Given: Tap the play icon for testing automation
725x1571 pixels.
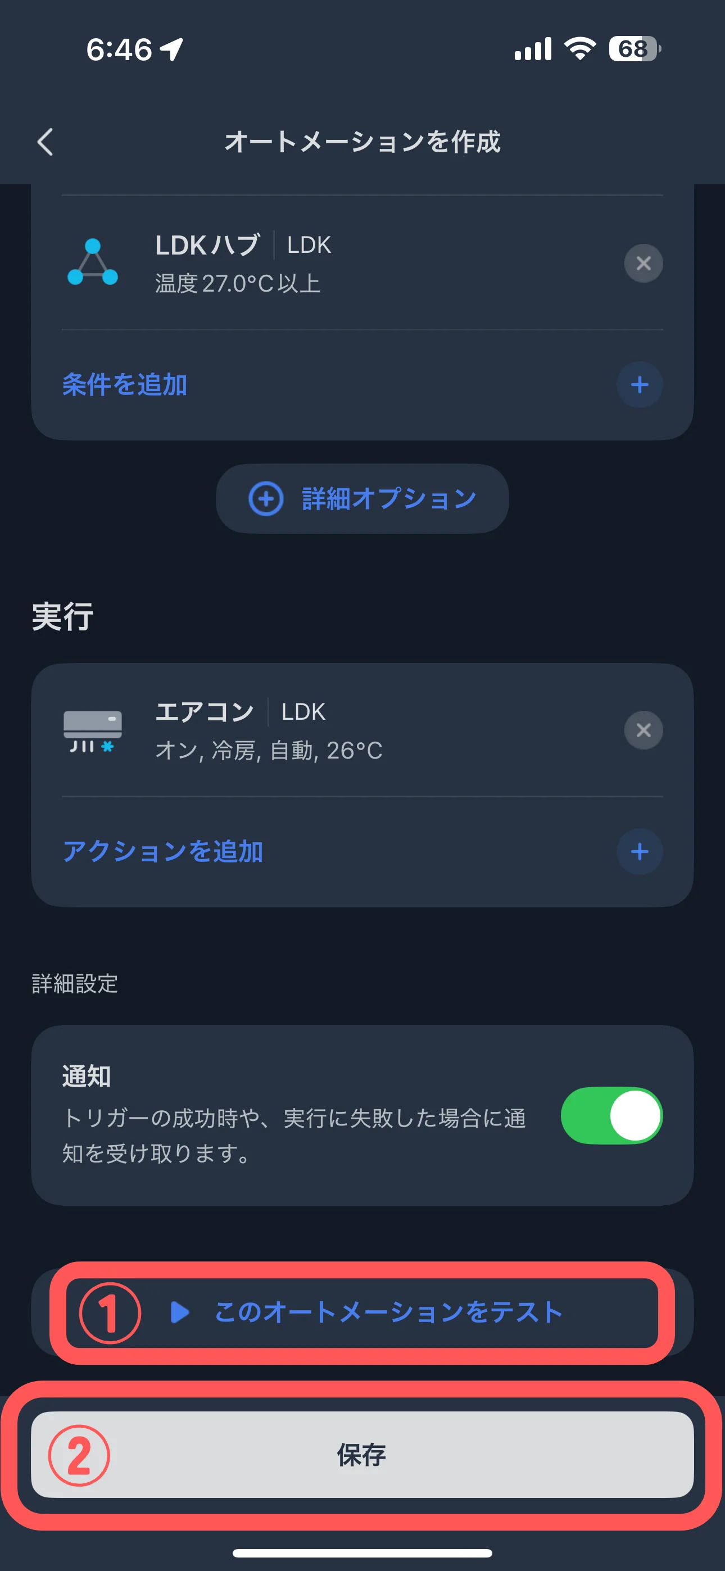Looking at the screenshot, I should point(179,1312).
